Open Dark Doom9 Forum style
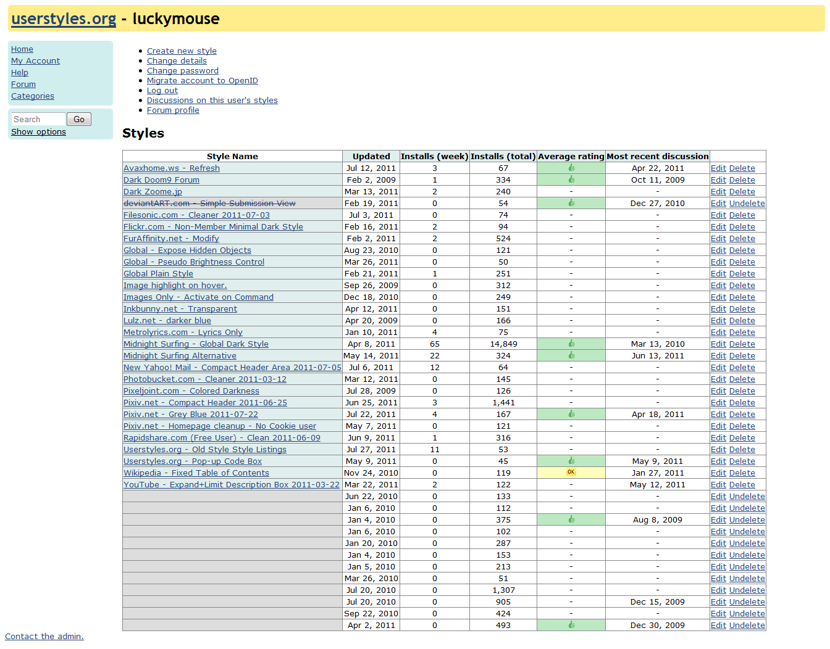Screen dimensions: 830x649 (161, 180)
